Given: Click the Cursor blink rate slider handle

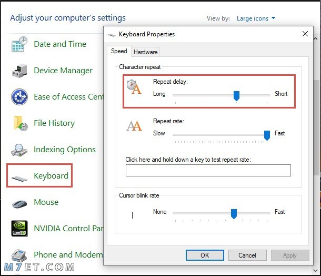Looking at the screenshot, I should 234,214.
